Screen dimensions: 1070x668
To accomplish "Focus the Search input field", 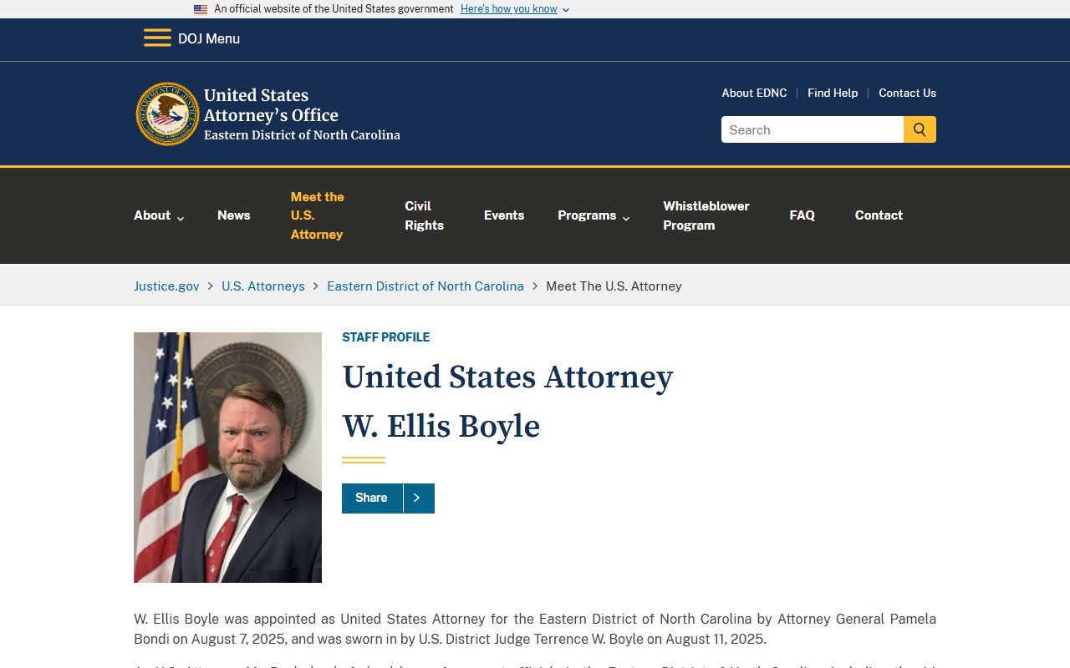I will click(x=813, y=129).
